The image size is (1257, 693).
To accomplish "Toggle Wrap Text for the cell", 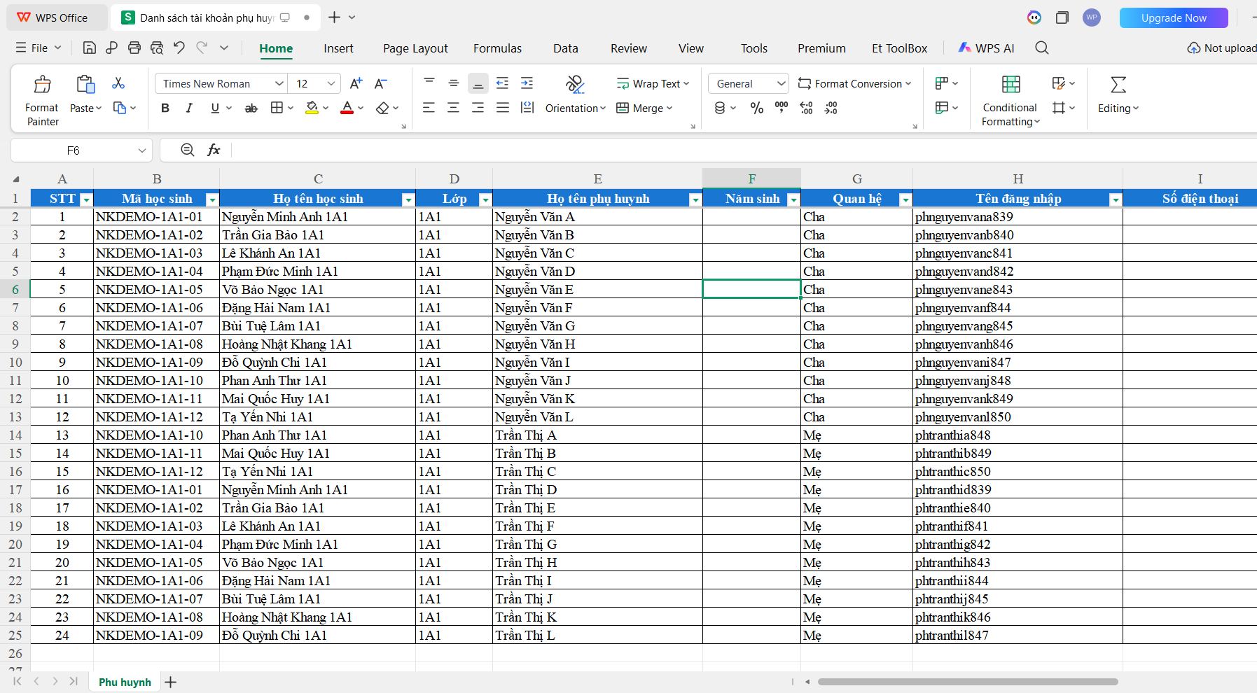I will coord(653,83).
